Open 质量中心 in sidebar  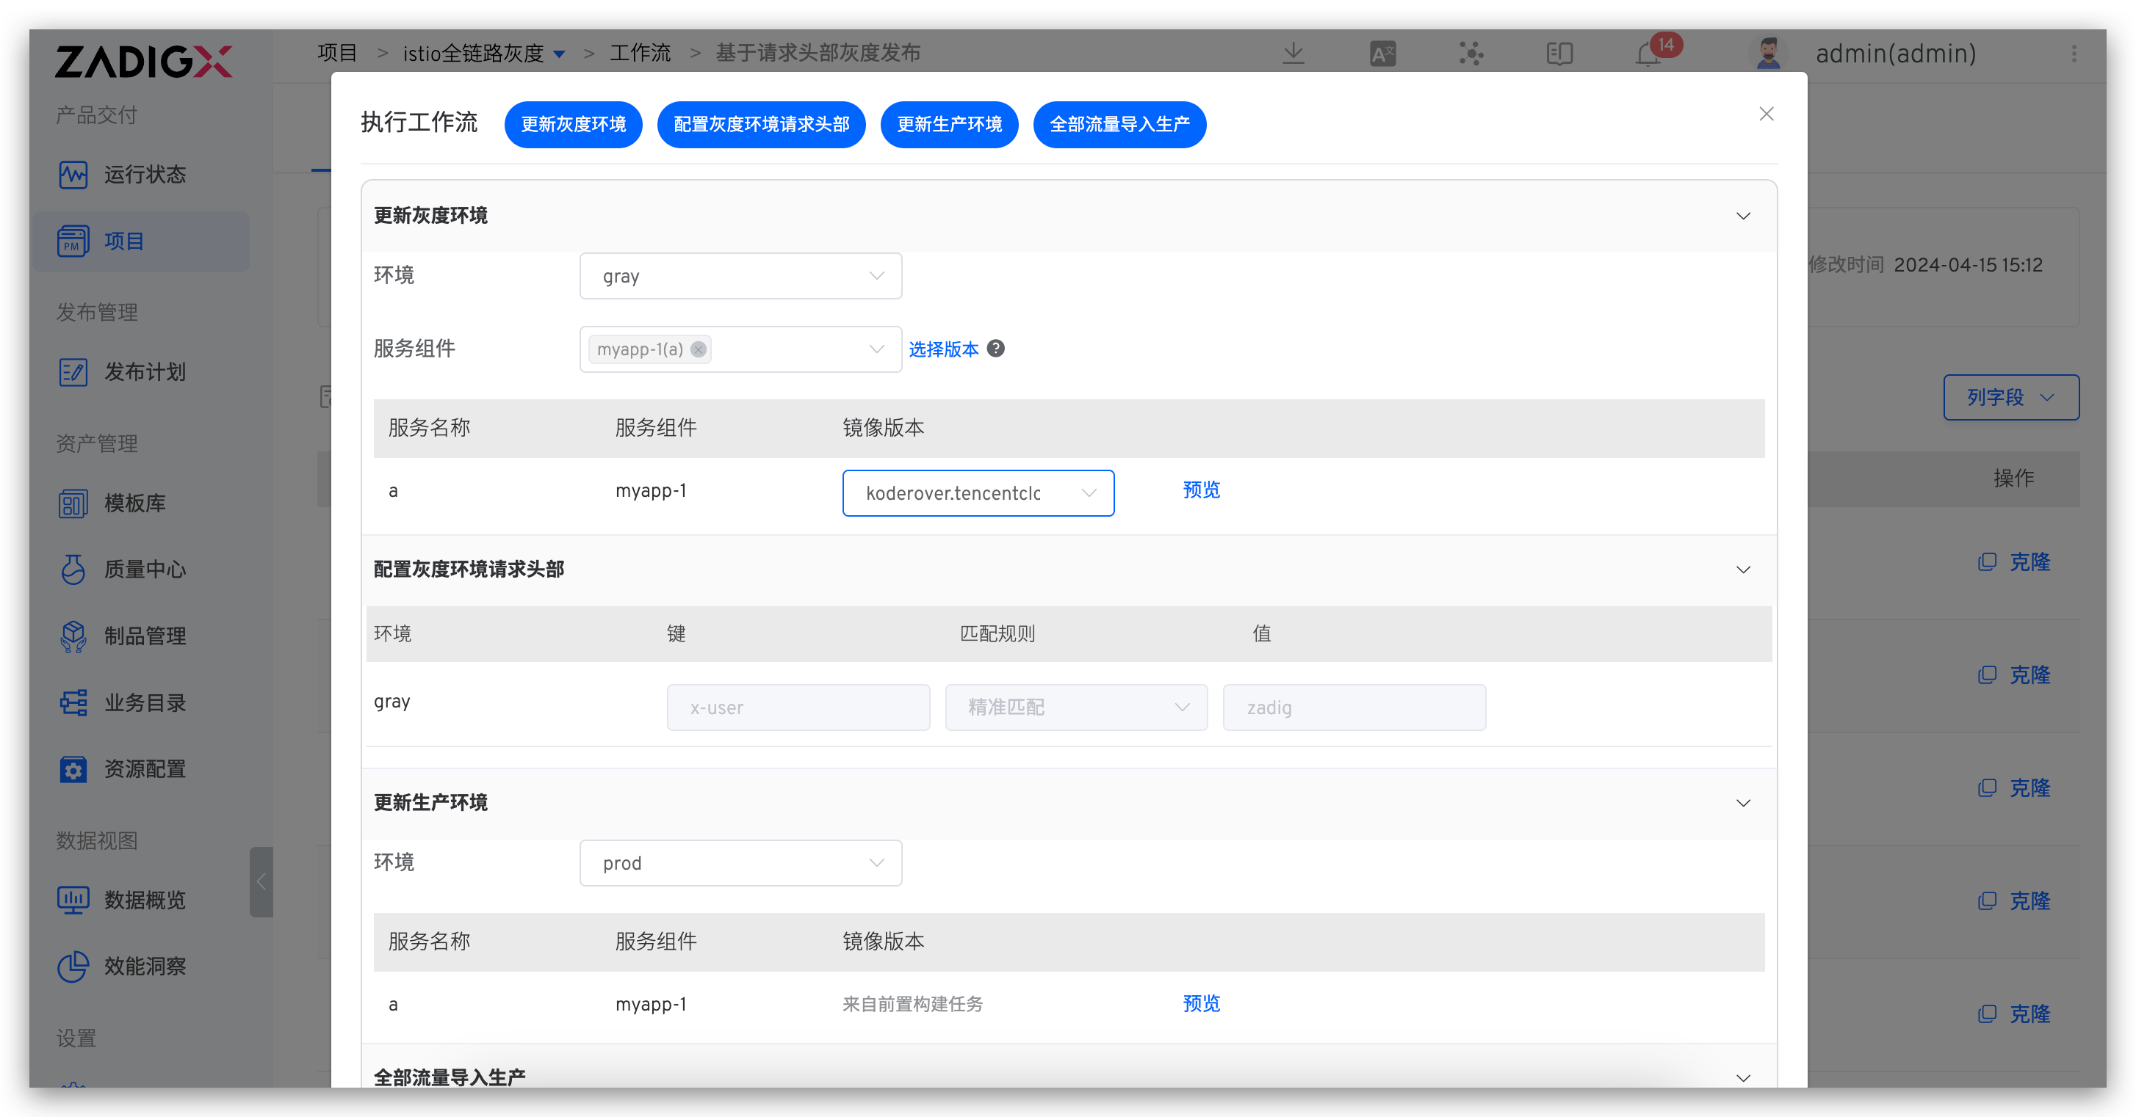pos(144,570)
